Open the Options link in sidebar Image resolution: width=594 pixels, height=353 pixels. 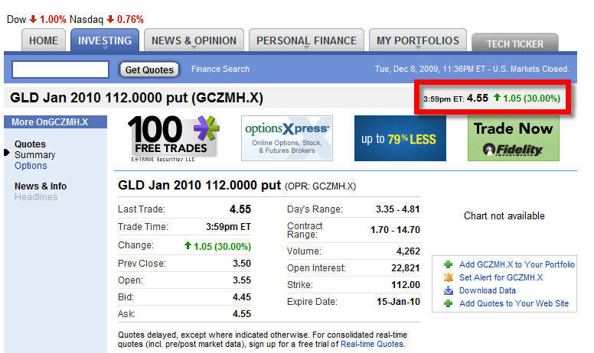[31, 166]
